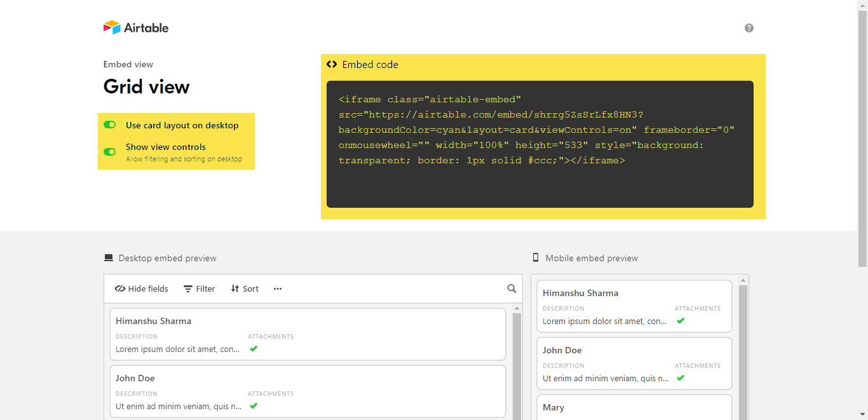Viewport: 868px width, 420px height.
Task: Open the John Doe card in mobile preview
Action: 634,363
